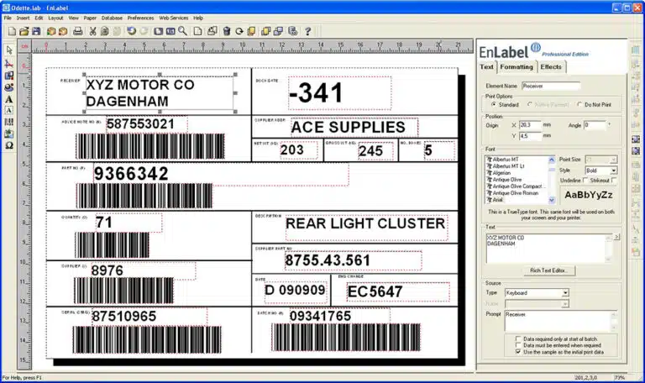Click the Send to back overlapping-squares icon

pyautogui.click(x=279, y=31)
